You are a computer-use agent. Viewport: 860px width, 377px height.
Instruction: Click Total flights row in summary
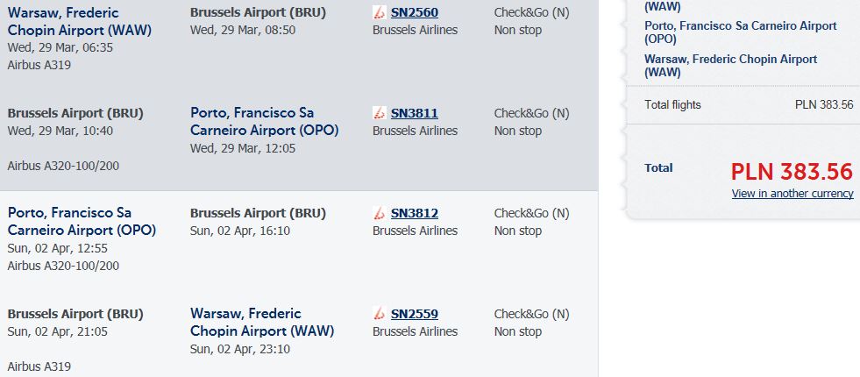coord(749,104)
